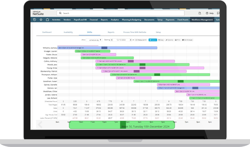Advance to next day arrow

coord(131,40)
